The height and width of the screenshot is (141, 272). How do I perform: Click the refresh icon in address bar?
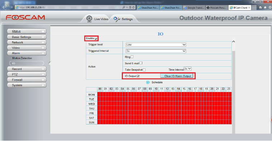[133, 7]
